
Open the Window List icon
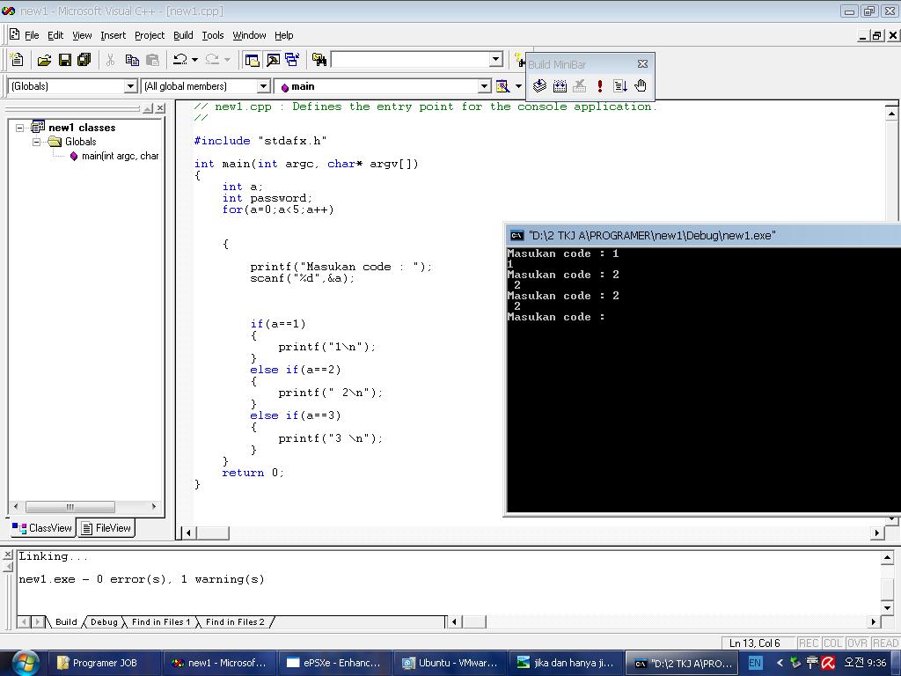tap(292, 59)
